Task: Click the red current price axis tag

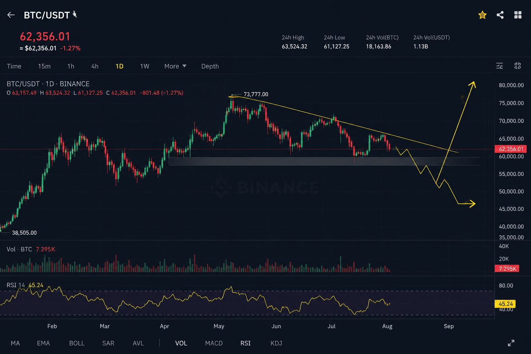Action: [511, 149]
